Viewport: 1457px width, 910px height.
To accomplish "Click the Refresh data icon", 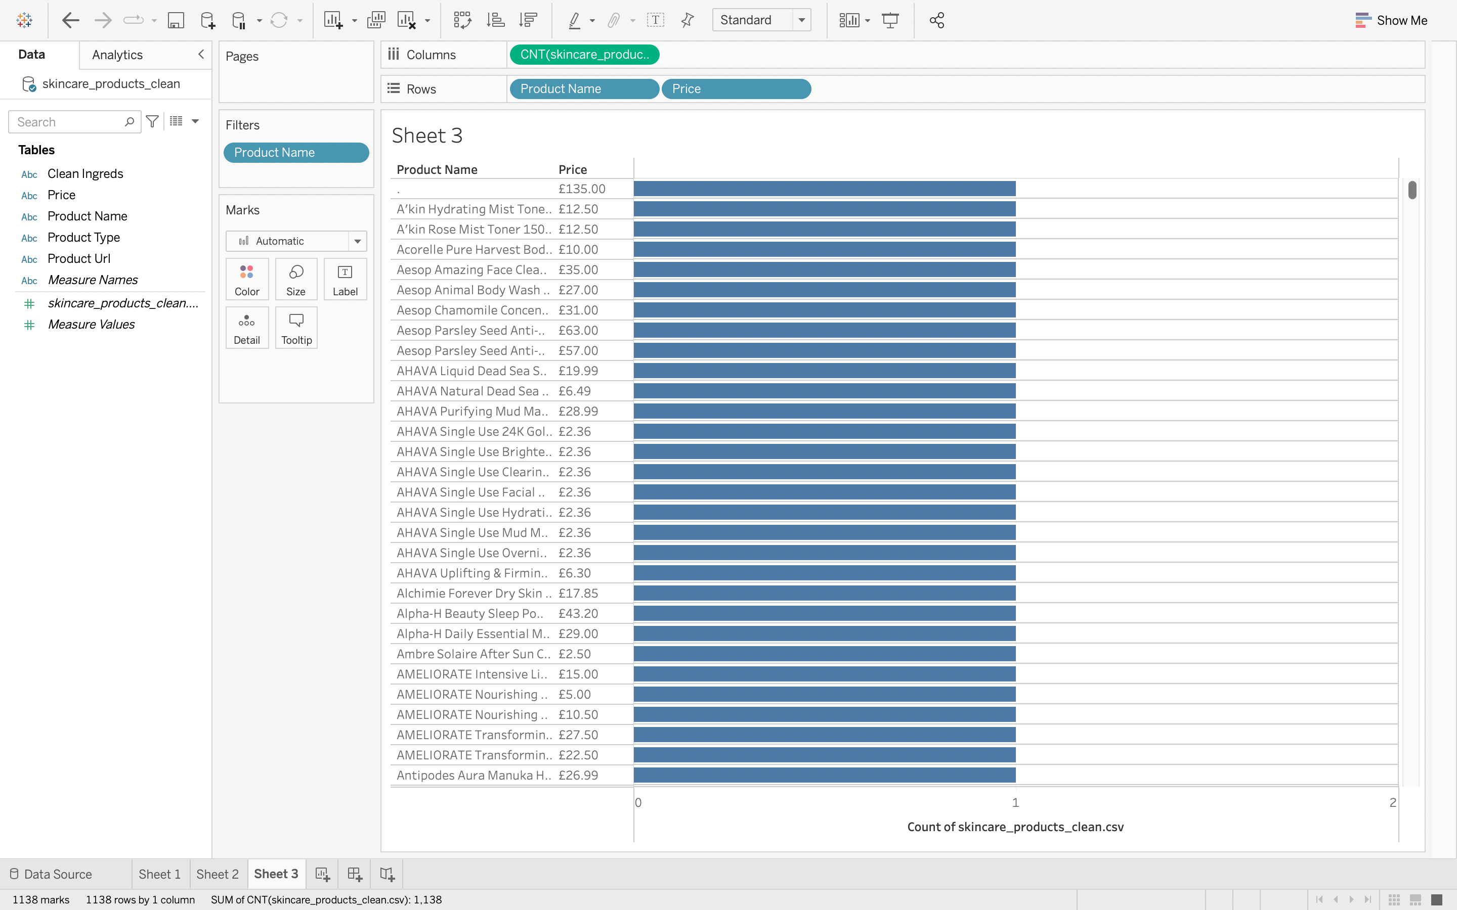I will click(x=279, y=20).
